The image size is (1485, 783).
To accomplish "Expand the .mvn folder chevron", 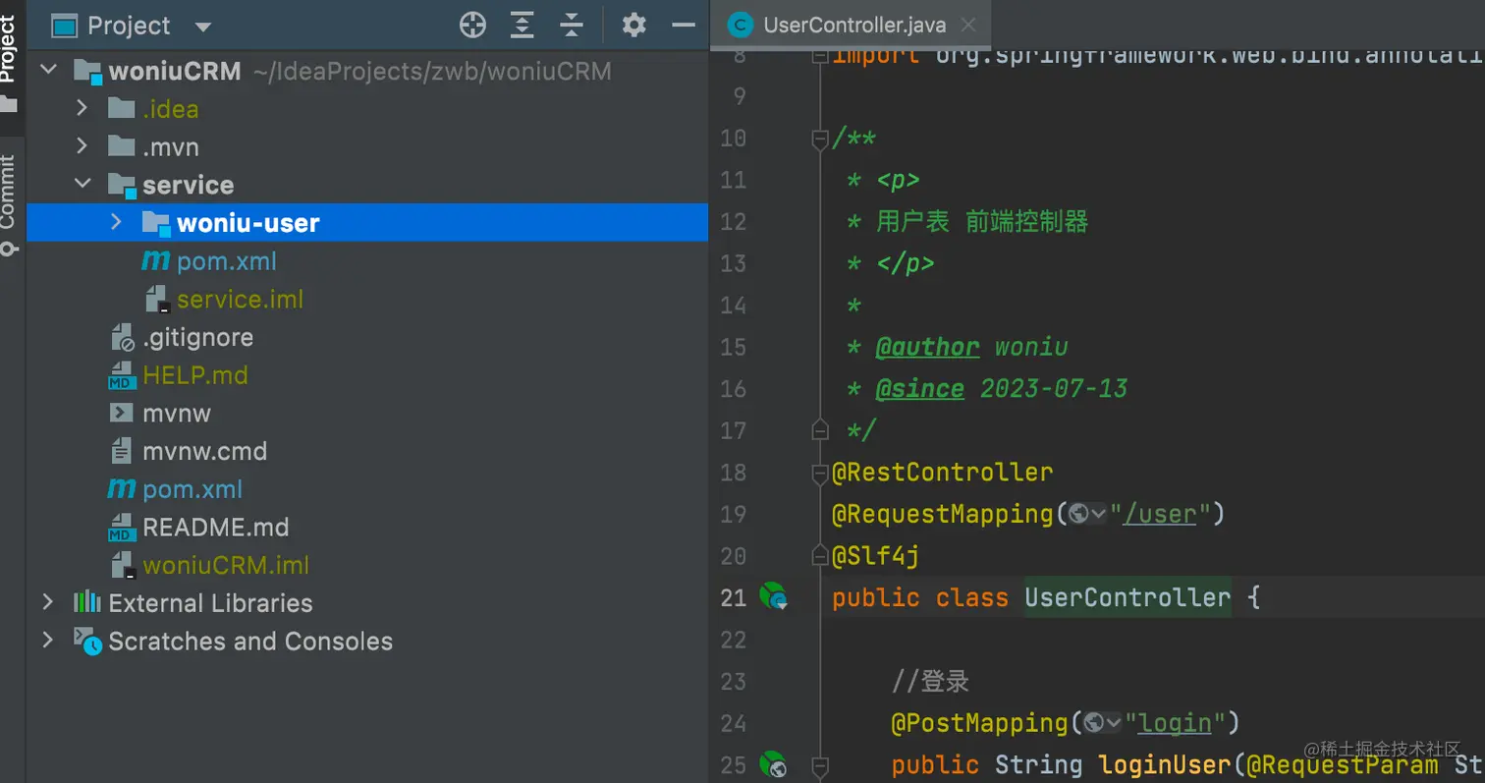I will click(82, 146).
